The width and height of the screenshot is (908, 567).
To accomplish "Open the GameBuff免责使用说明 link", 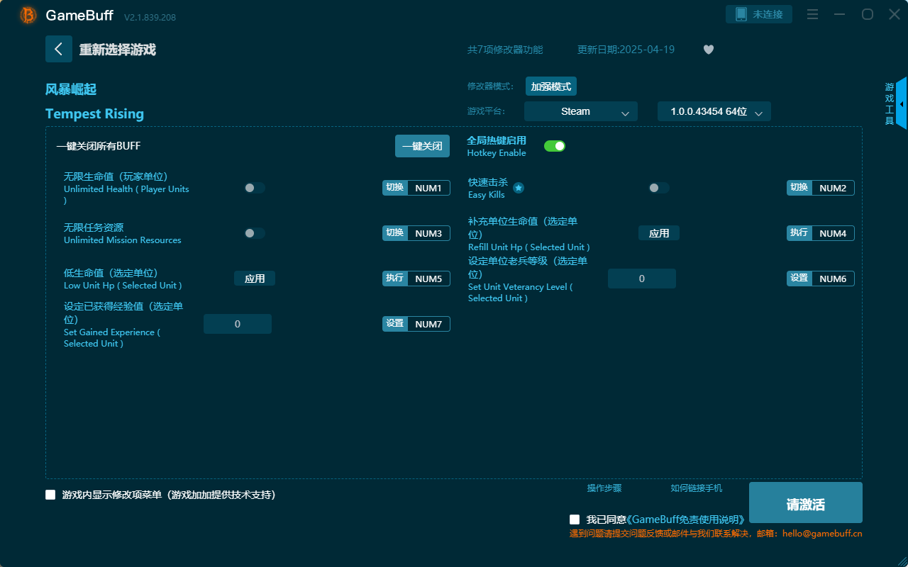I will 687,519.
